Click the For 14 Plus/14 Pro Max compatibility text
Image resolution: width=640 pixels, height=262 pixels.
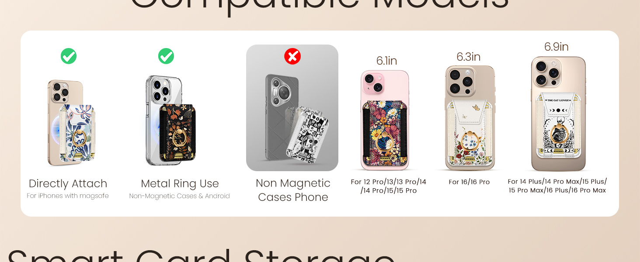point(557,186)
